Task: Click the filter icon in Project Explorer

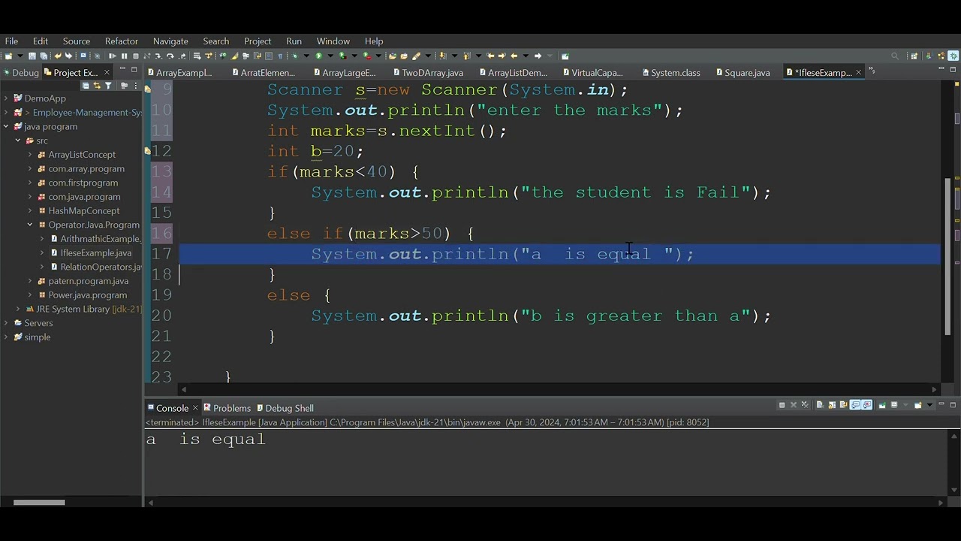Action: [108, 86]
